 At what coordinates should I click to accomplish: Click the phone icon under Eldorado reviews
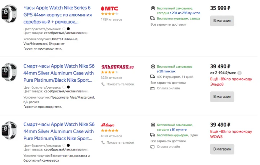click(x=103, y=84)
